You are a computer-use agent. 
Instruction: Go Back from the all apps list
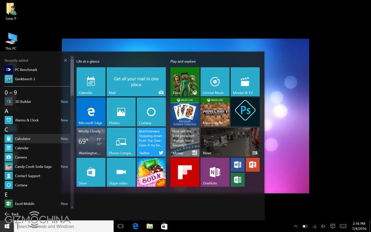[x=12, y=214]
